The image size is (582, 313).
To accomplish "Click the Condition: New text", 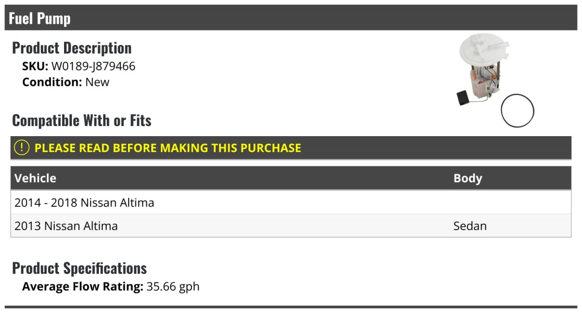I will click(66, 82).
